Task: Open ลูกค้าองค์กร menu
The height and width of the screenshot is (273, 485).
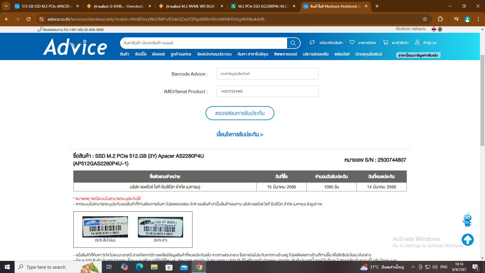Action: coord(181,54)
